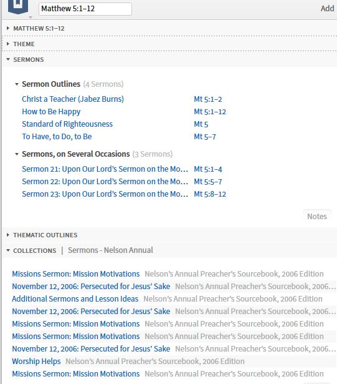The width and height of the screenshot is (337, 384).
Task: Collapse Sermons, on Several Occasions group
Action: (x=17, y=154)
